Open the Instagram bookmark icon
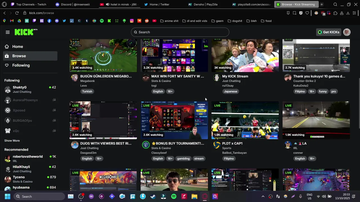Screen dimensions: 360x202 click(132, 21)
